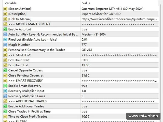
Task: Open the Cancel Opposite Orders true dropdown
Action: click(120, 70)
